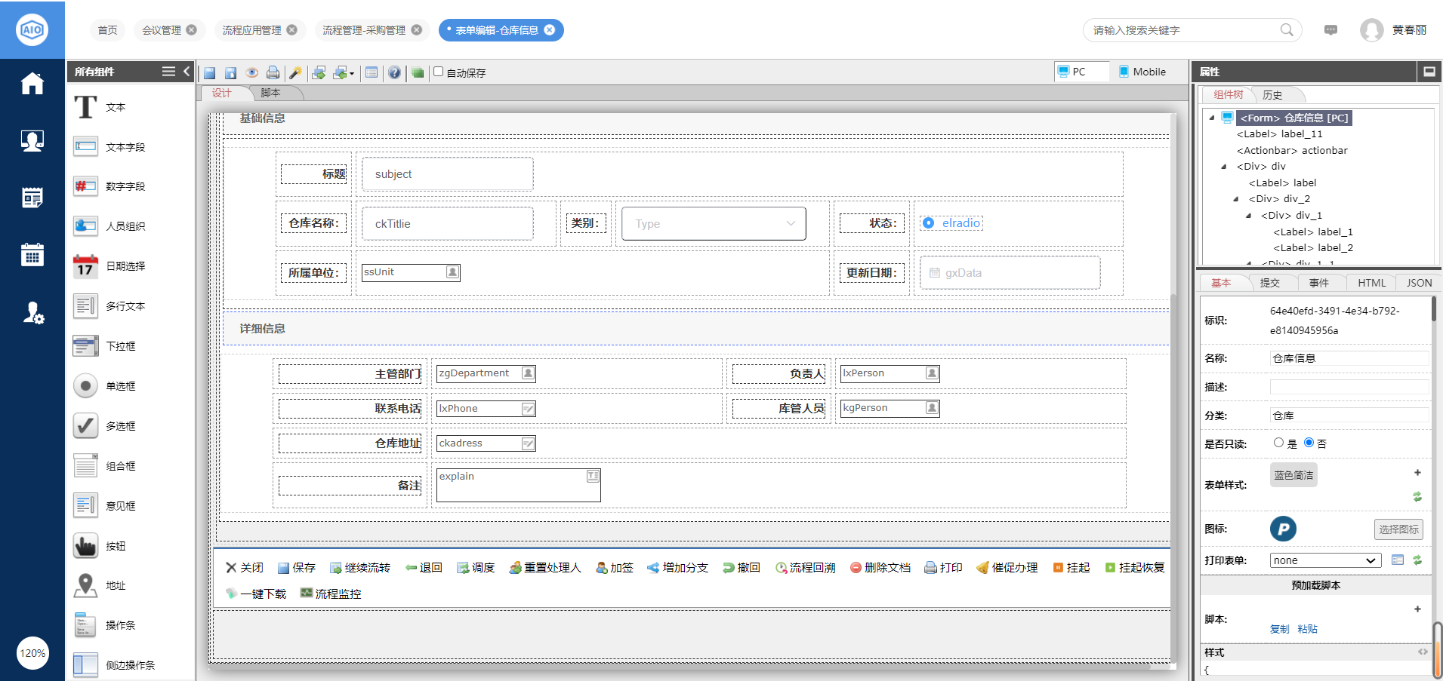
Task: Click the home icon in left sidebar
Action: [x=32, y=83]
